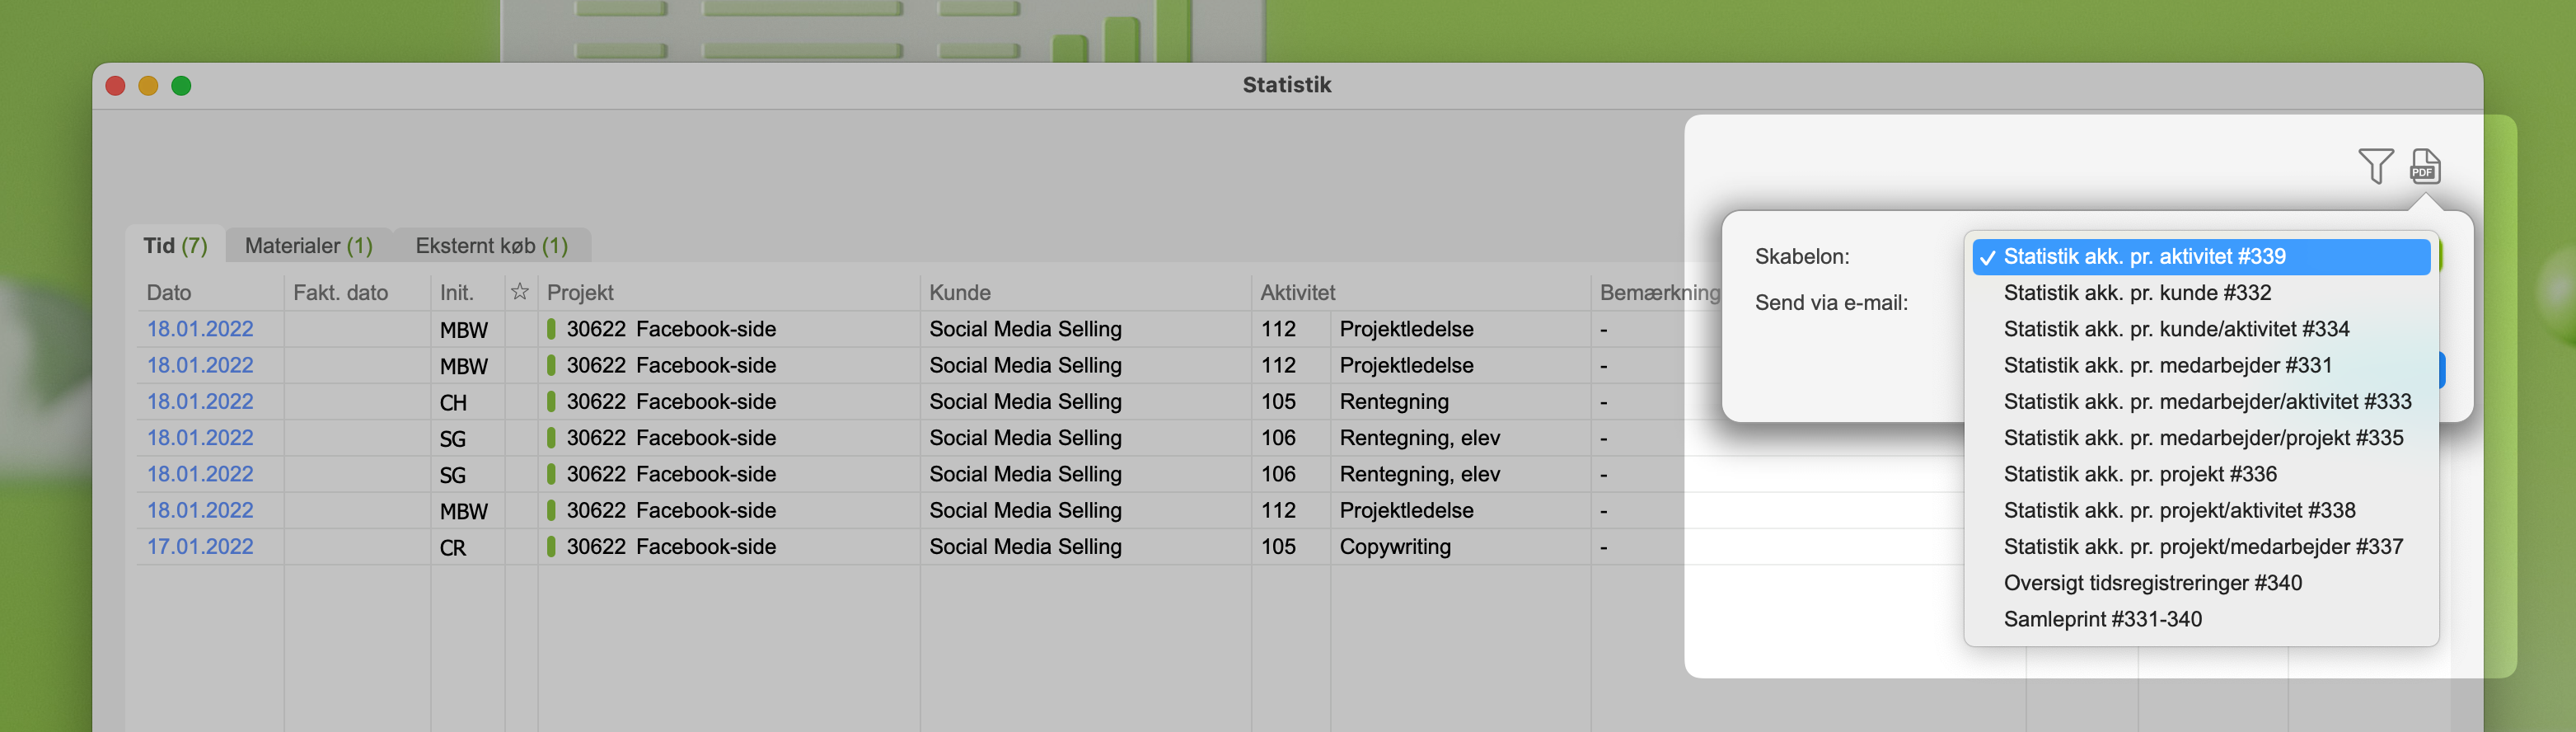Select checked Statistik akk. pr. aktivitet #339
This screenshot has height=732, width=2576.
2144,257
